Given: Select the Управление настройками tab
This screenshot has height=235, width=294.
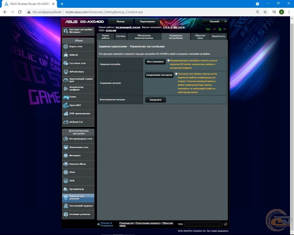Looking at the screenshot, I should (x=176, y=36).
